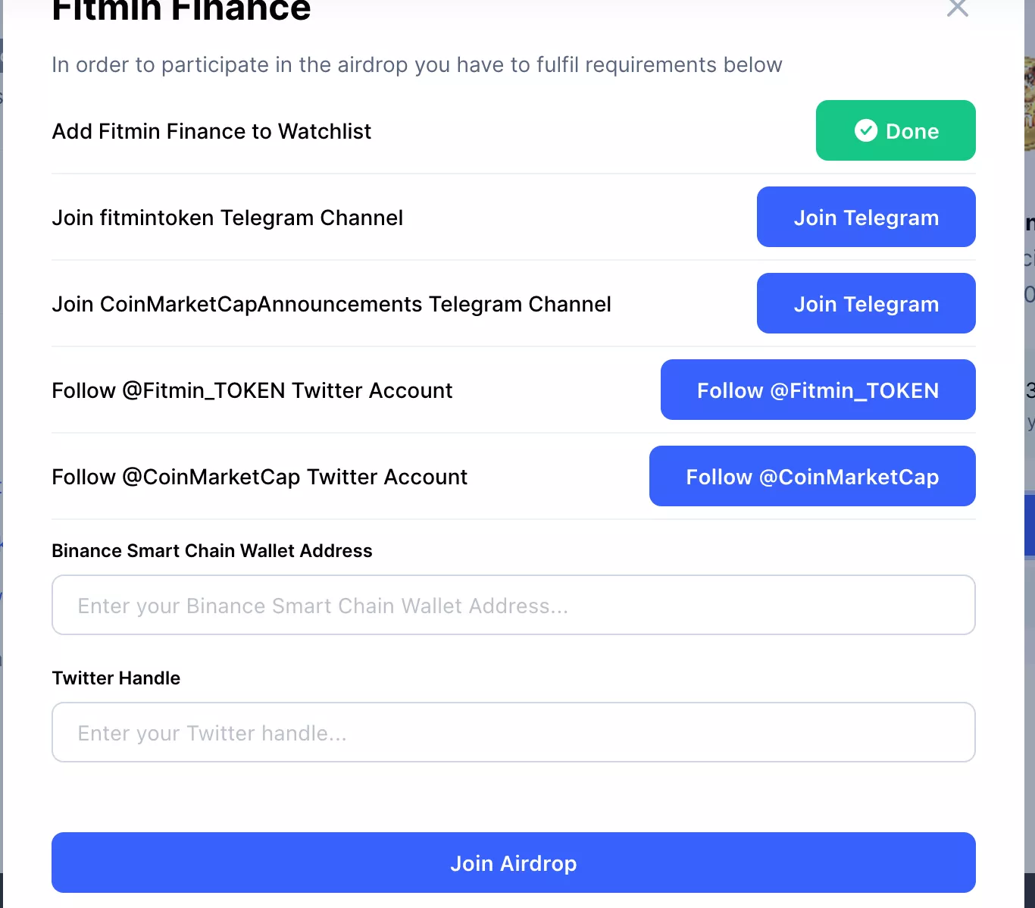
Task: Click the 'Binance Smart Chain Wallet Address' label
Action: click(211, 551)
